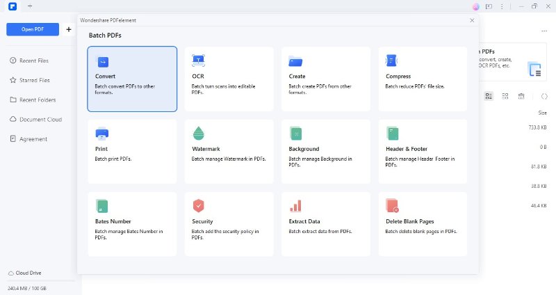Viewport: 556px width, 295px height.
Task: Click 'Batch create PDFs from other formats.' text
Action: point(320,89)
